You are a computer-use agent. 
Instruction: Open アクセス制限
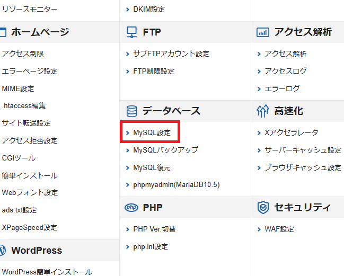pyautogui.click(x=23, y=54)
